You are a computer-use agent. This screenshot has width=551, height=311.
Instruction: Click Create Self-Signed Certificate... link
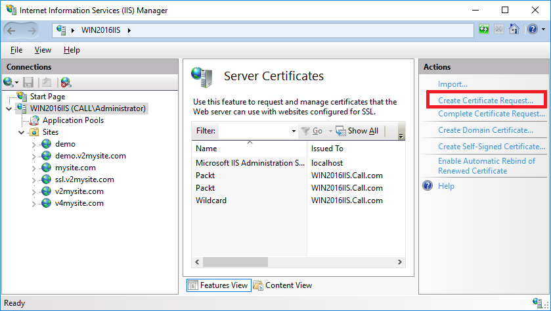coord(491,147)
